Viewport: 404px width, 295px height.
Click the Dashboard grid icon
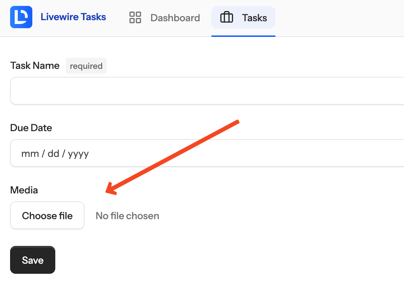point(135,17)
